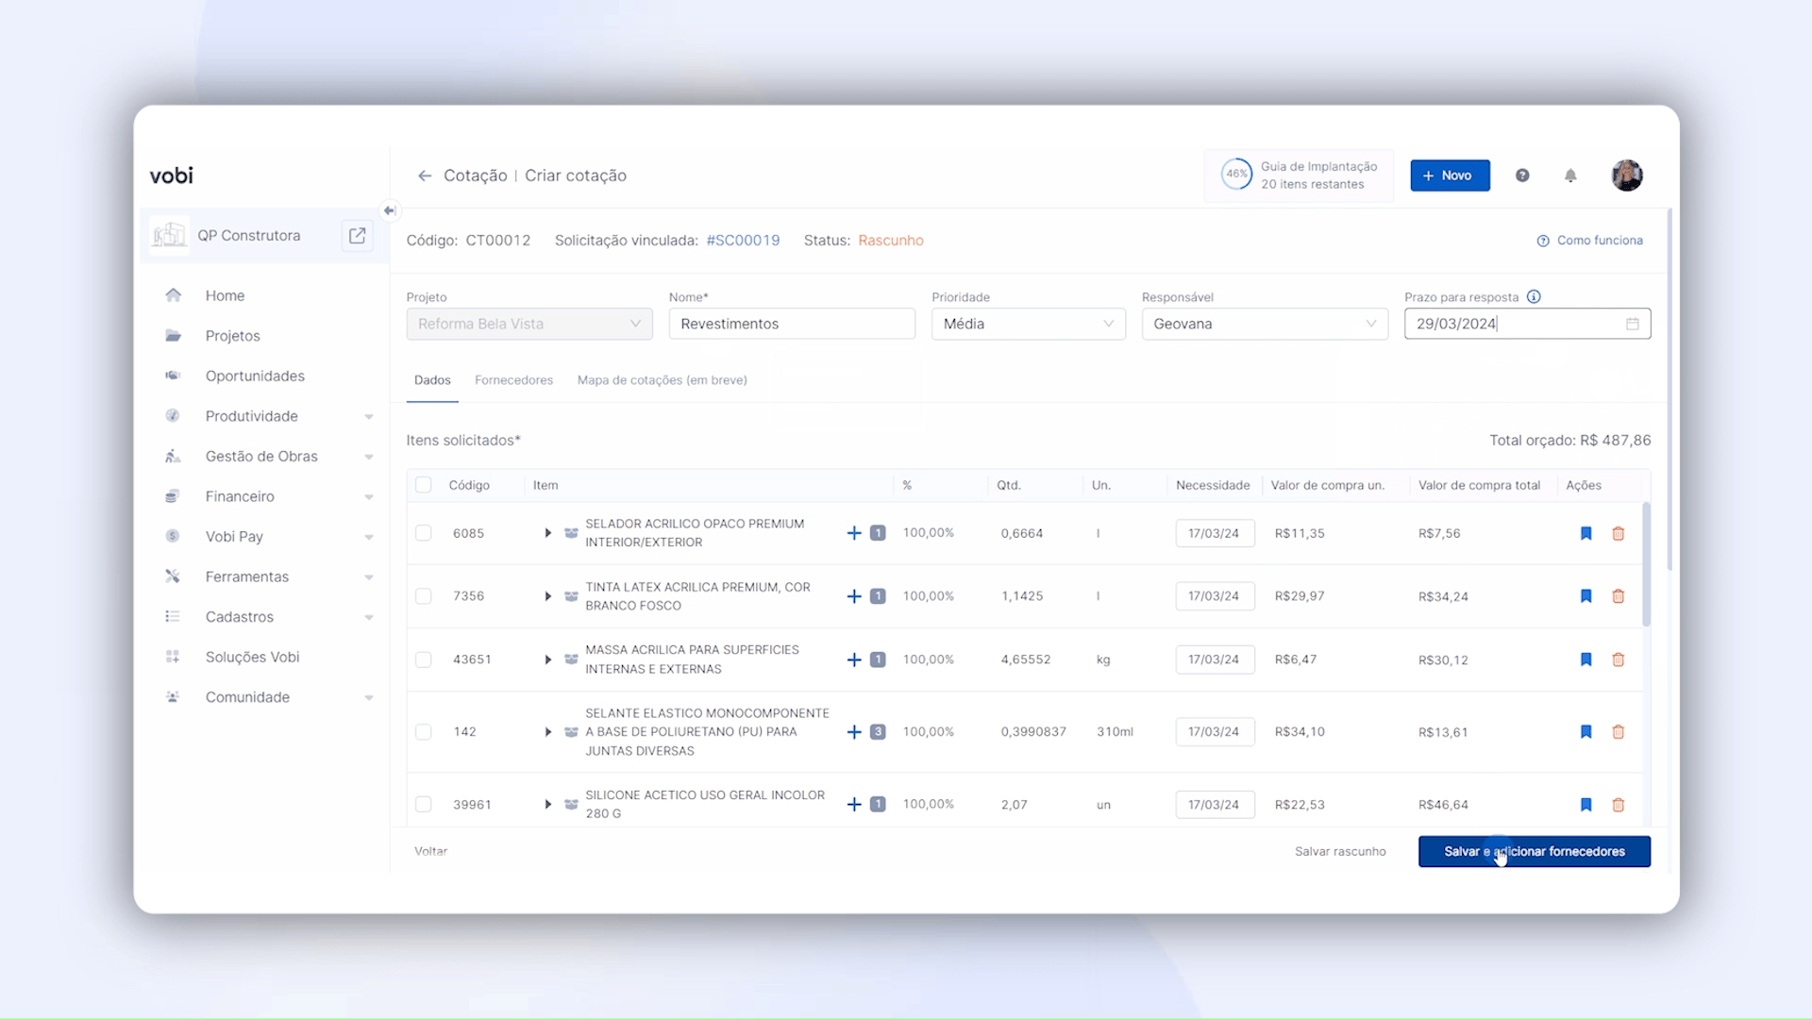Open the help question mark icon

(1522, 175)
